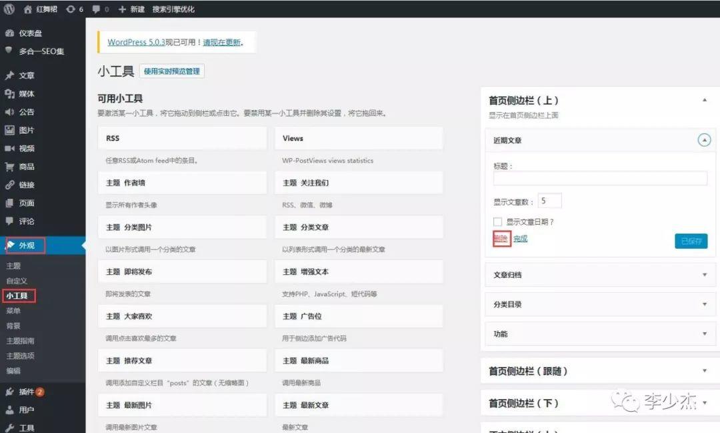This screenshot has width=720, height=433.
Task: Select 主题 分类图片 widget
Action: coord(182,228)
